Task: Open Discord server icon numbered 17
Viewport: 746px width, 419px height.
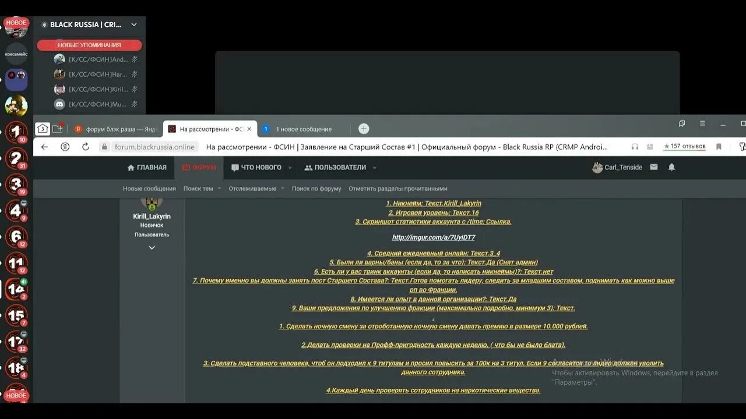Action: (16, 342)
